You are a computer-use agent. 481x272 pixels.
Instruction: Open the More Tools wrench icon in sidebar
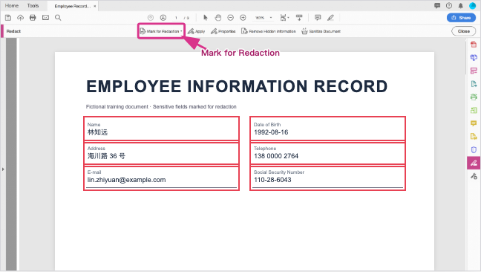pos(474,176)
